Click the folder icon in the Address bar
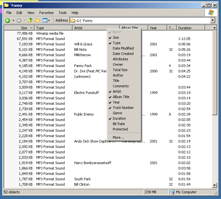Screen dimensions: 221x199 coord(73,20)
